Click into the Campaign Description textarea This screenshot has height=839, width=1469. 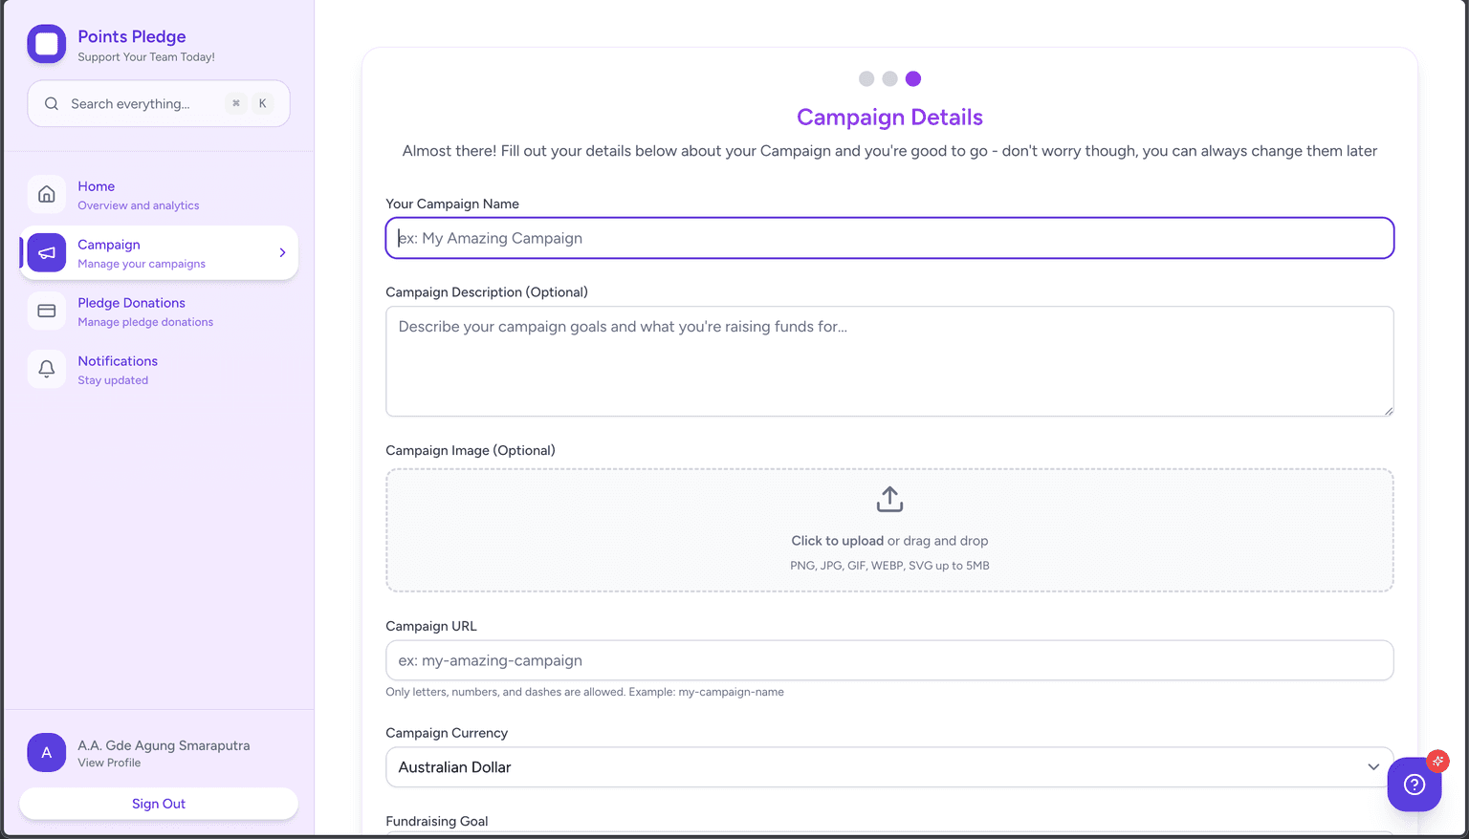pyautogui.click(x=889, y=361)
